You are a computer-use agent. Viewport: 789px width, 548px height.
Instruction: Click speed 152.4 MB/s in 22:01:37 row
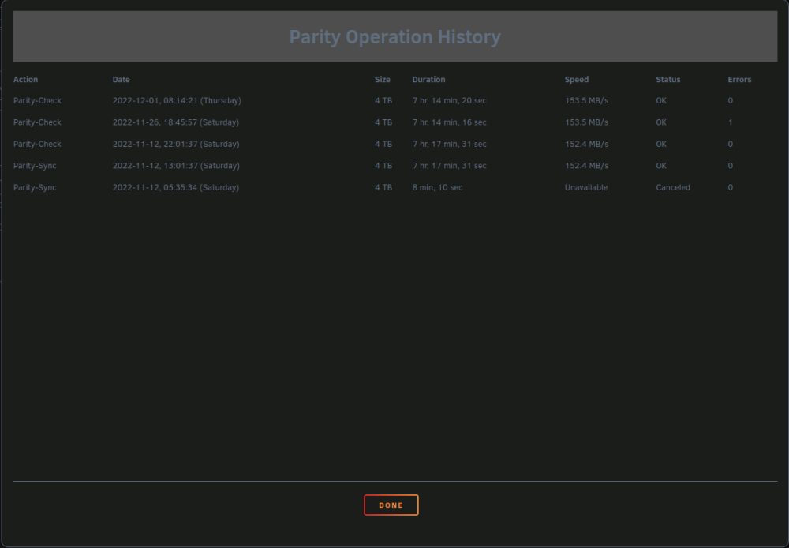(x=587, y=144)
